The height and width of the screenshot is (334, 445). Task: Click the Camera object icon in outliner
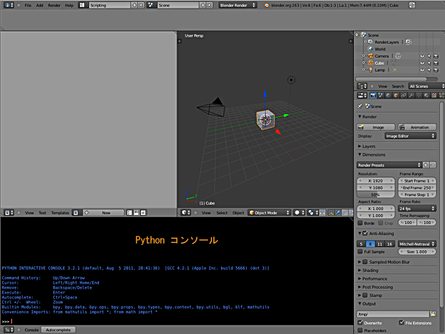point(371,56)
